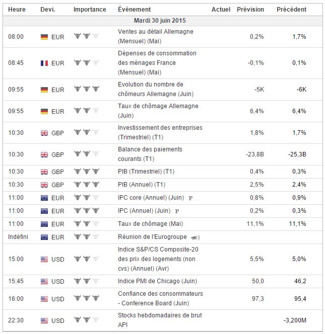This screenshot has width=325, height=334.
Task: Click US flag at 15:45 Chicago PMI
Action: (44, 281)
